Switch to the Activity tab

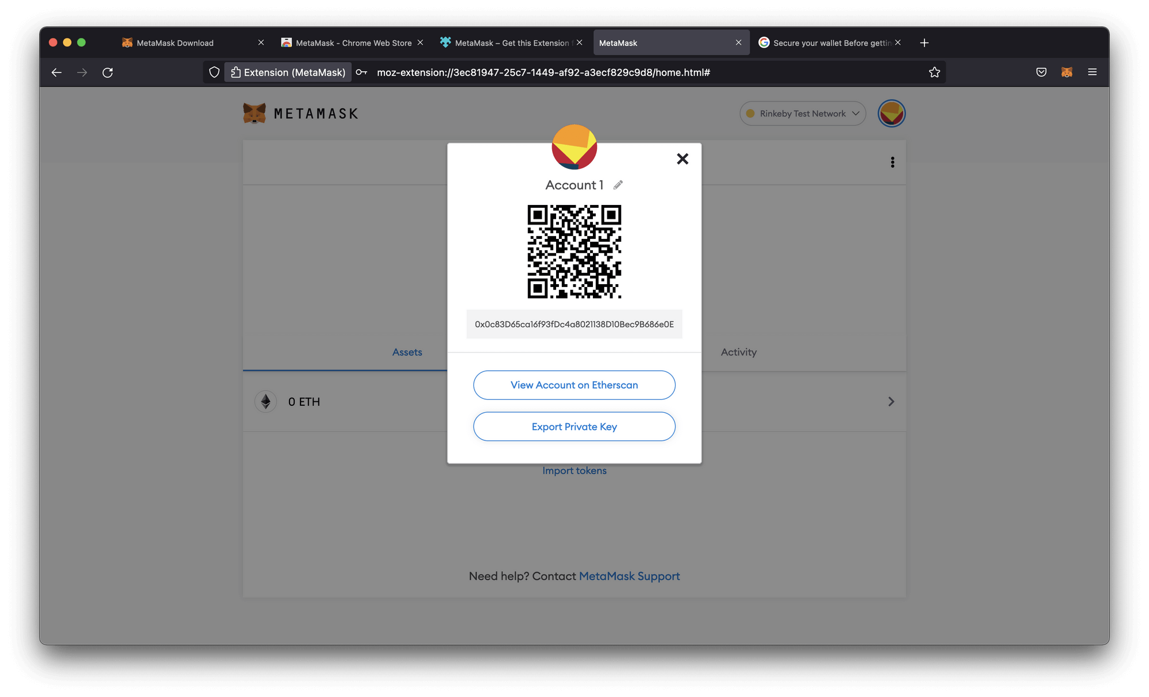pos(738,352)
